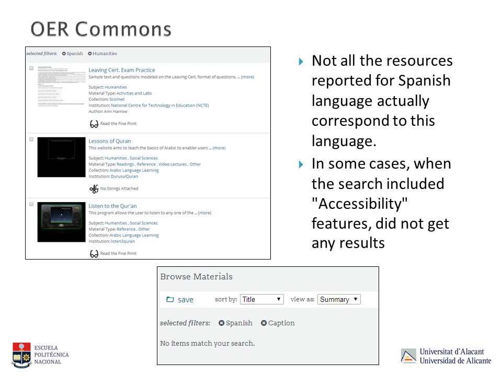Click the Browse Materials heading
The image size is (502, 376).
tap(196, 277)
